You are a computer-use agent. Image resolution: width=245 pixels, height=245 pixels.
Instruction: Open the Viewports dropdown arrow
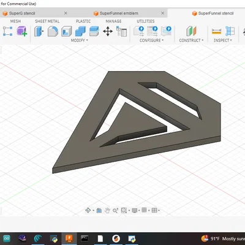[159, 210]
